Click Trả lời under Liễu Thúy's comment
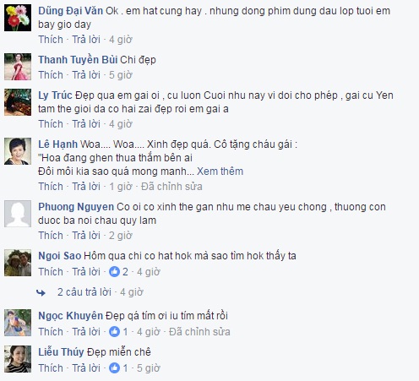Screen dimensions: 419x381 86,368
